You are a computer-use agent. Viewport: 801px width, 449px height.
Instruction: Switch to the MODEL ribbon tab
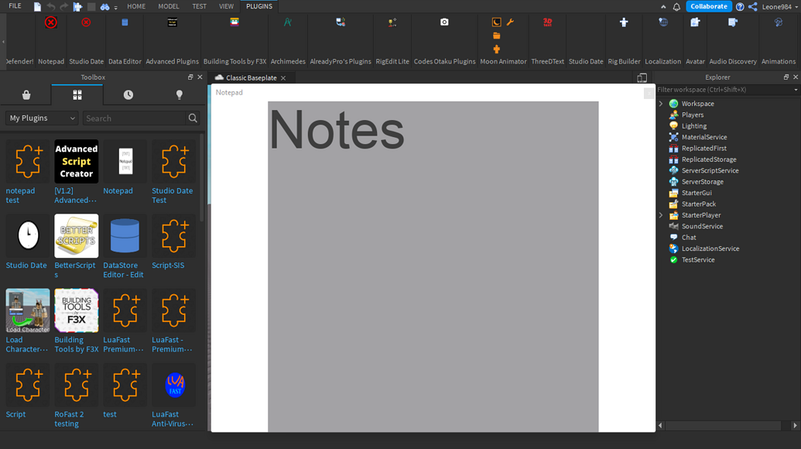(169, 6)
